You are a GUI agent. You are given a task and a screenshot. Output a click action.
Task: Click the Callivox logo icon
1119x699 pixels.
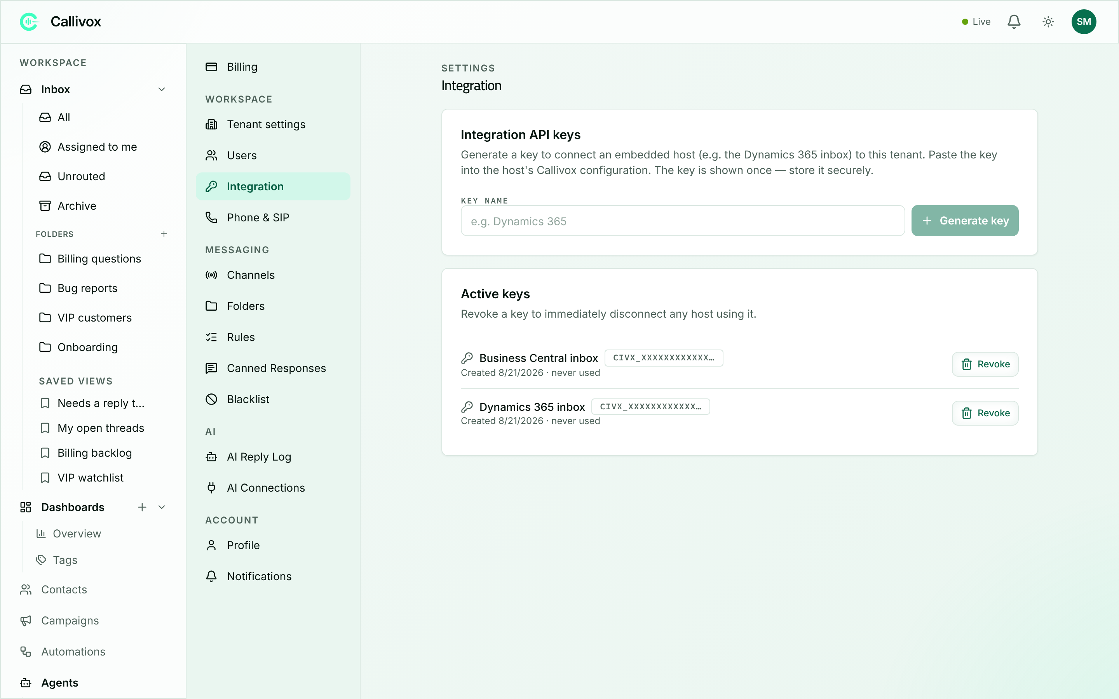pyautogui.click(x=29, y=22)
